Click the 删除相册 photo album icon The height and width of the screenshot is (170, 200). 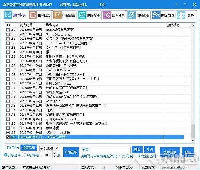coord(82,15)
